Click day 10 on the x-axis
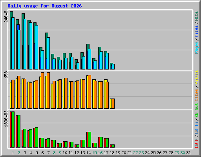Screen dimensions: 201x157 pos(65,153)
